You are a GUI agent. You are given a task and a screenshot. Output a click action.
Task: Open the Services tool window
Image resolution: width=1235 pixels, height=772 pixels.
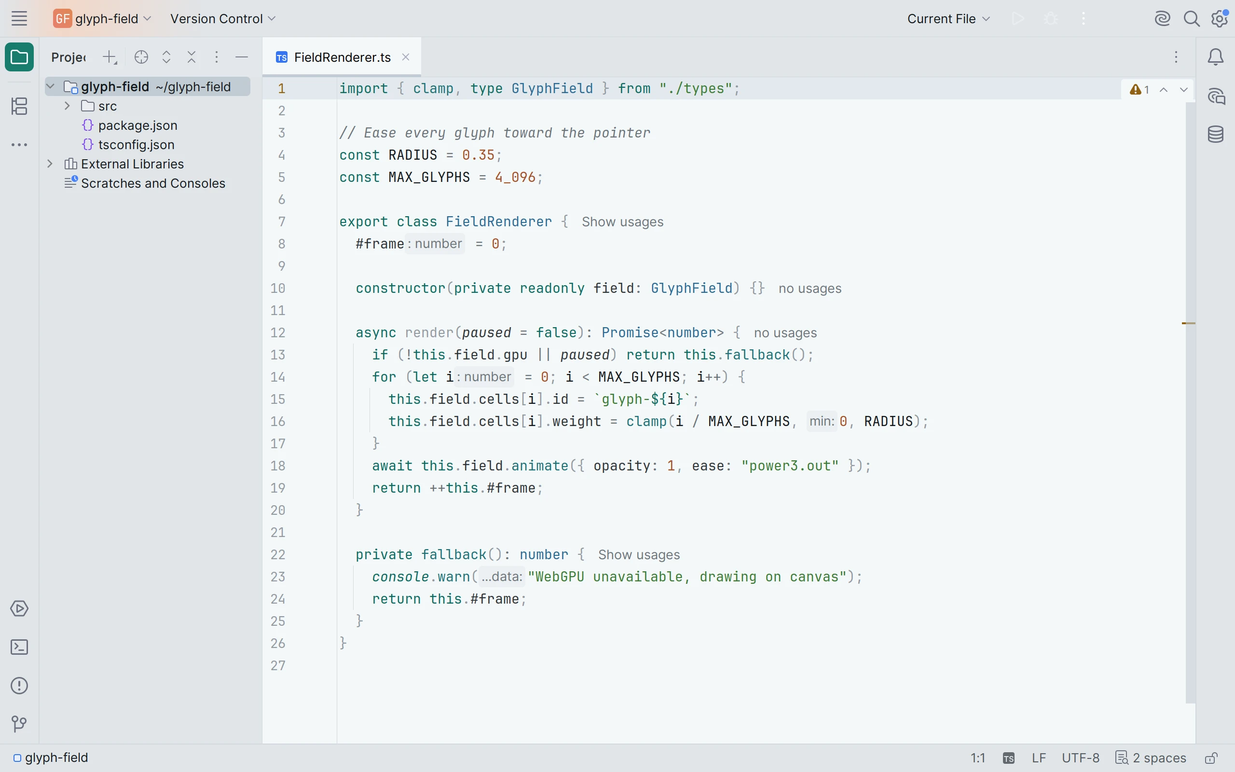pyautogui.click(x=19, y=608)
